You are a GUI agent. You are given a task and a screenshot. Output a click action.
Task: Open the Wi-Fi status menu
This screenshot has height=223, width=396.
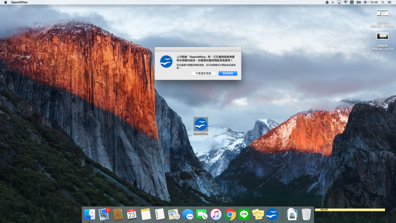point(345,2)
